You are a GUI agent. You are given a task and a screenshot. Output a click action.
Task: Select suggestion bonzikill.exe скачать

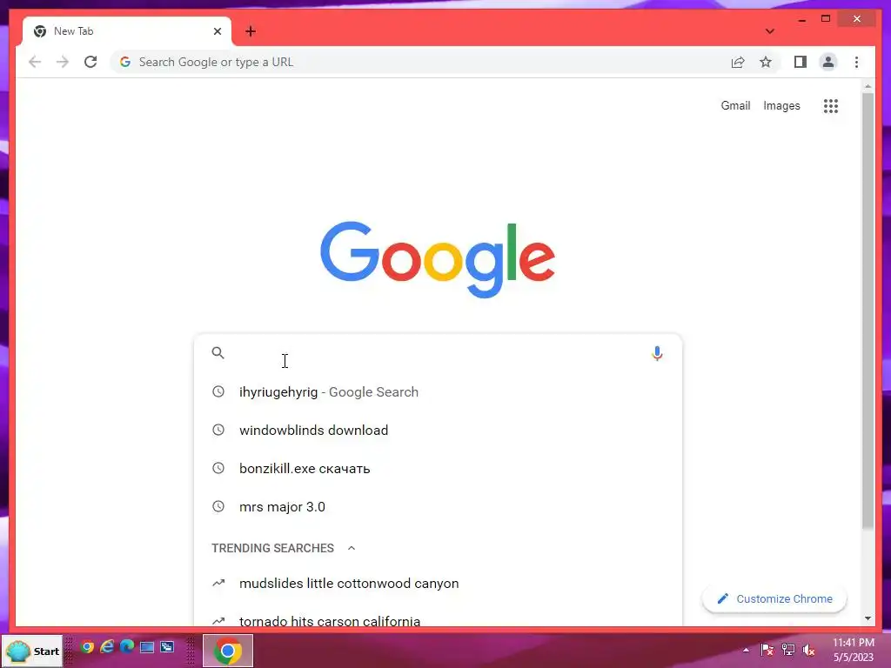(x=438, y=469)
